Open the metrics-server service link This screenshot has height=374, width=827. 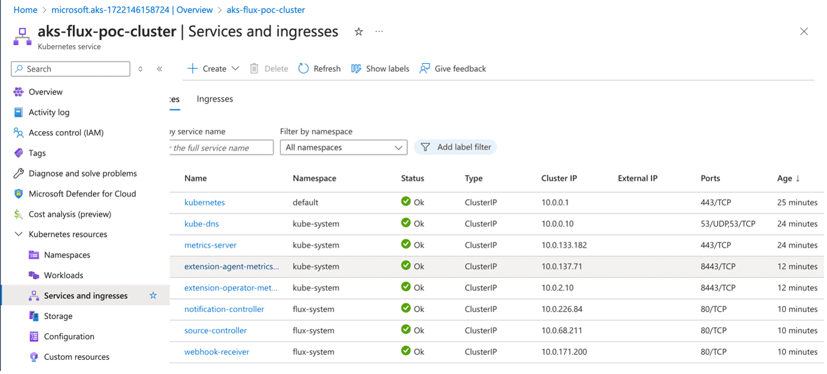coord(210,246)
